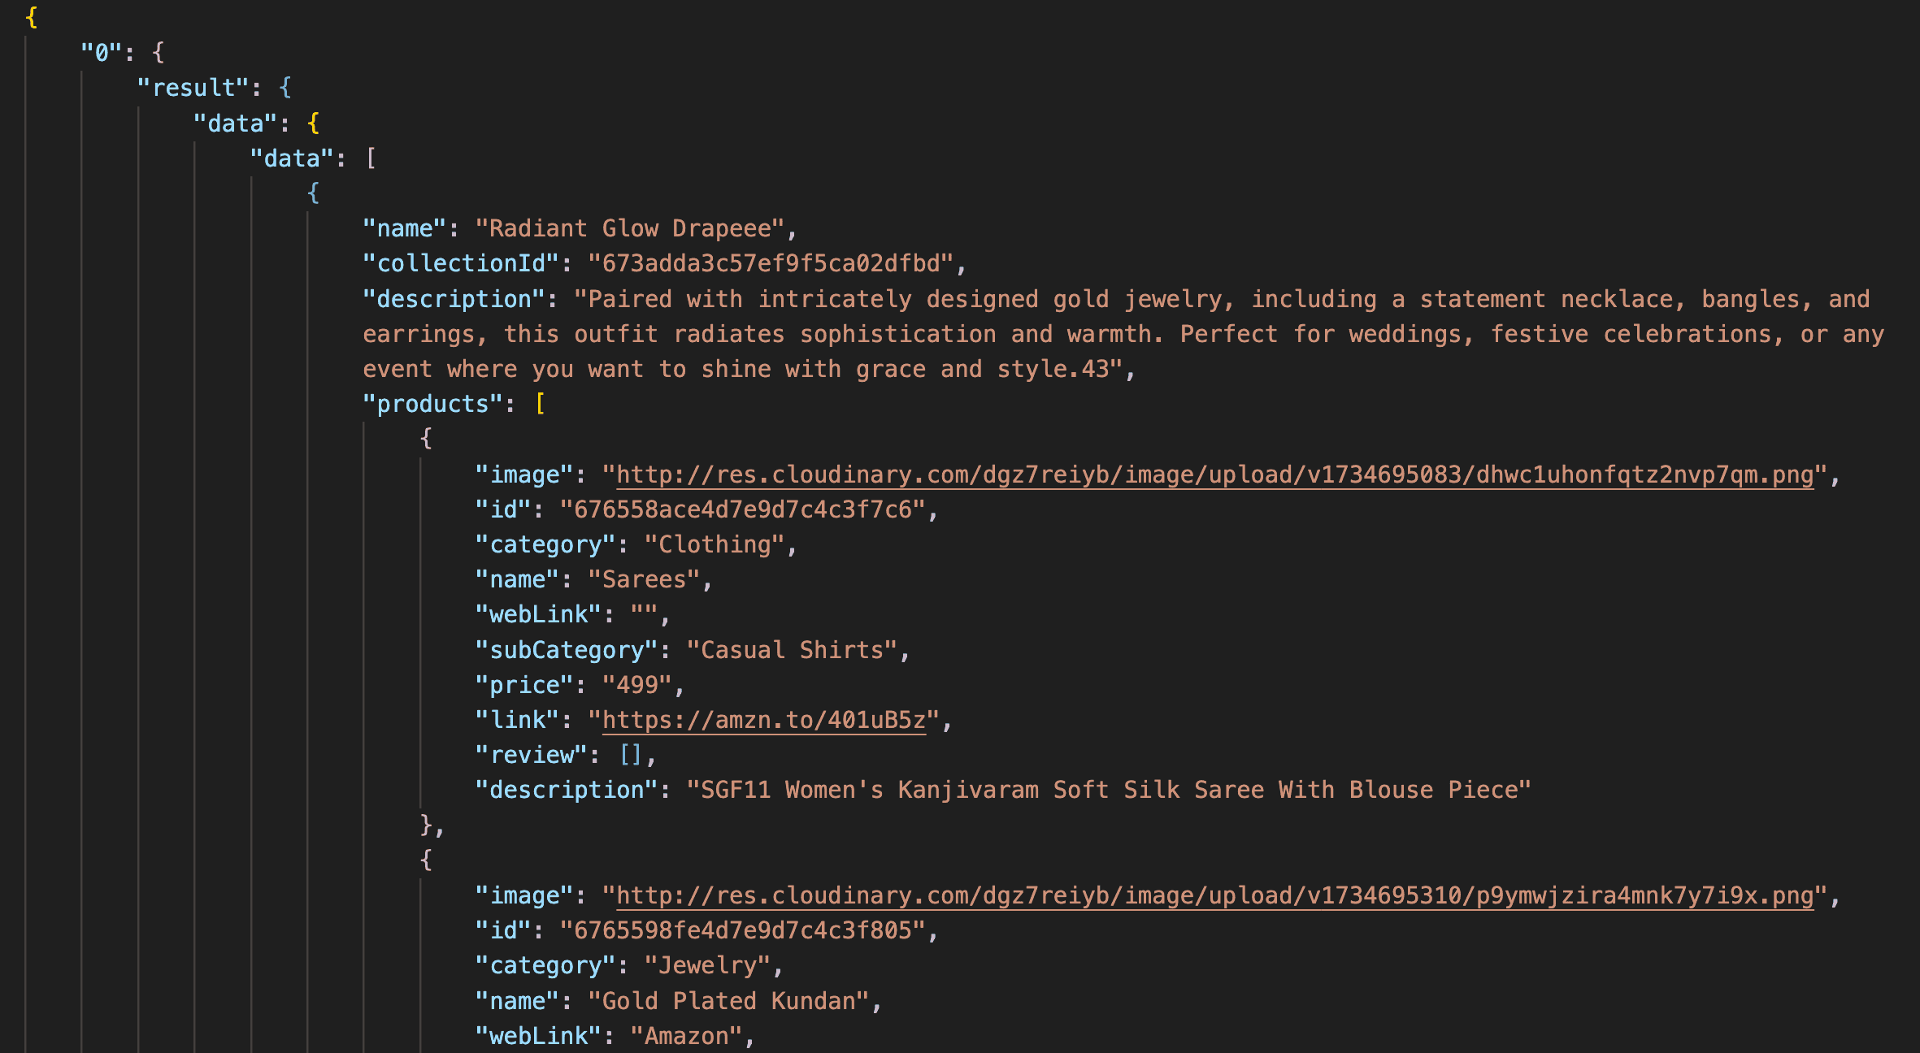
Task: Click the closing brace after first product
Action: 426,825
